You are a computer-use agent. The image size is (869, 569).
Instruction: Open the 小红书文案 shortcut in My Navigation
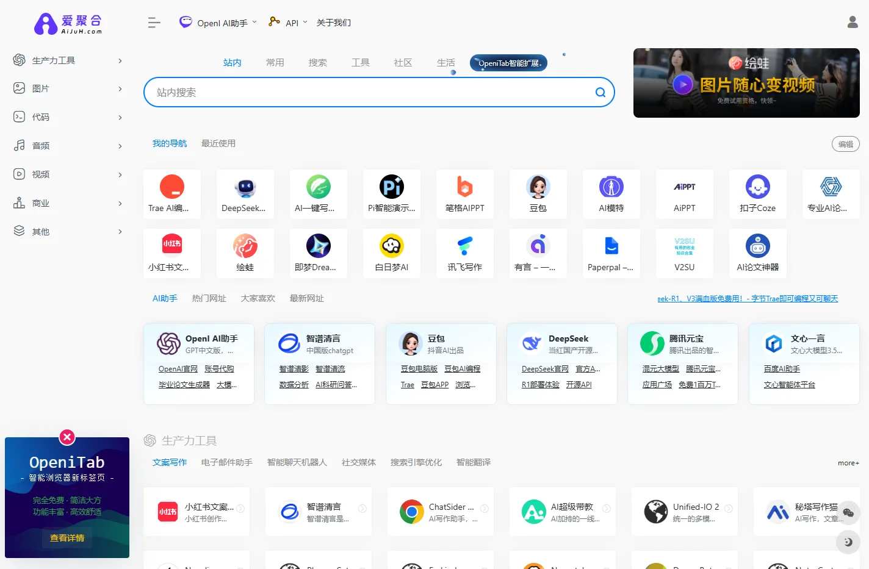(x=172, y=253)
